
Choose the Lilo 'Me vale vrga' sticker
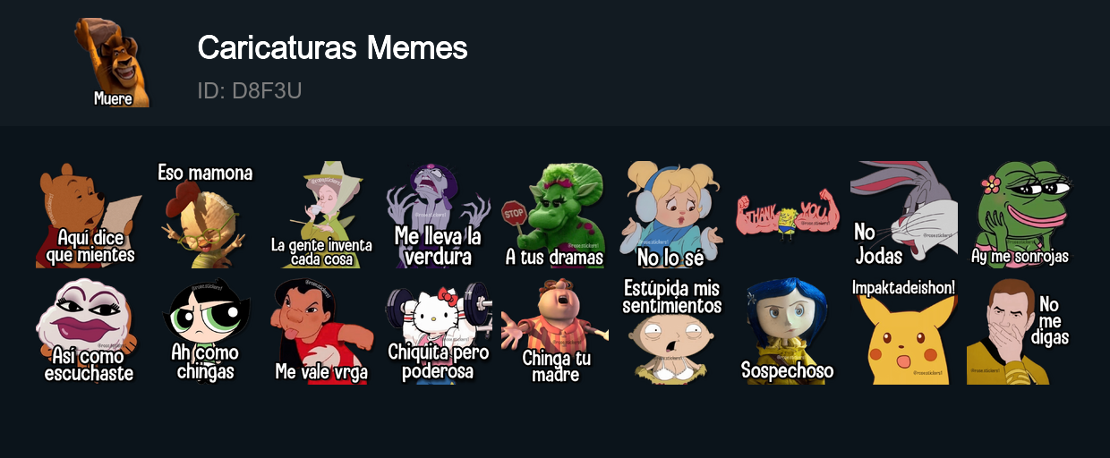322,331
